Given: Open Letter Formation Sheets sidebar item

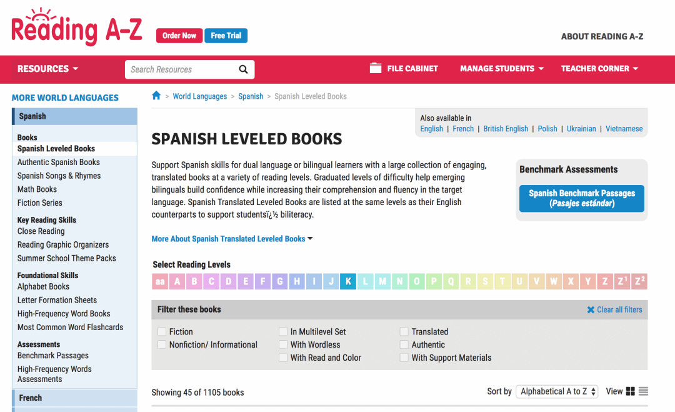Looking at the screenshot, I should [x=57, y=300].
